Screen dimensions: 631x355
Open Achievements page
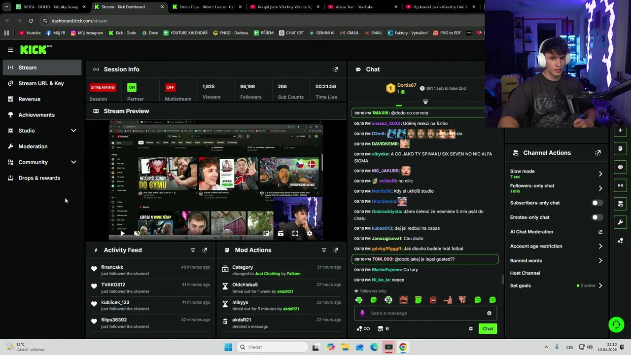click(x=42, y=115)
